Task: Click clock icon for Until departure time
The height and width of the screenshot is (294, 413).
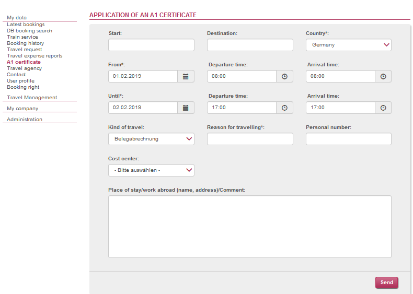Action: point(284,108)
